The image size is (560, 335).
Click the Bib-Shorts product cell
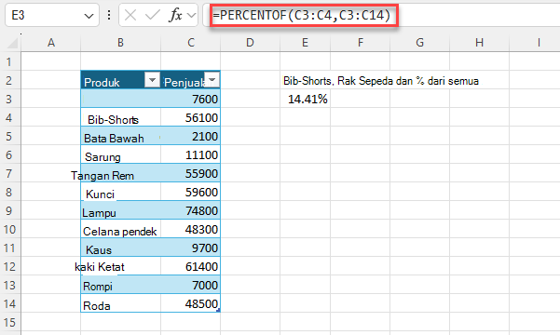(x=121, y=117)
